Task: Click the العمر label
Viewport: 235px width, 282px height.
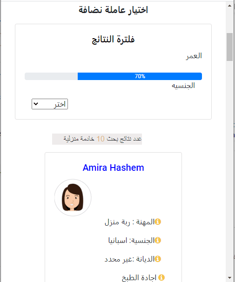Action: pyautogui.click(x=194, y=56)
